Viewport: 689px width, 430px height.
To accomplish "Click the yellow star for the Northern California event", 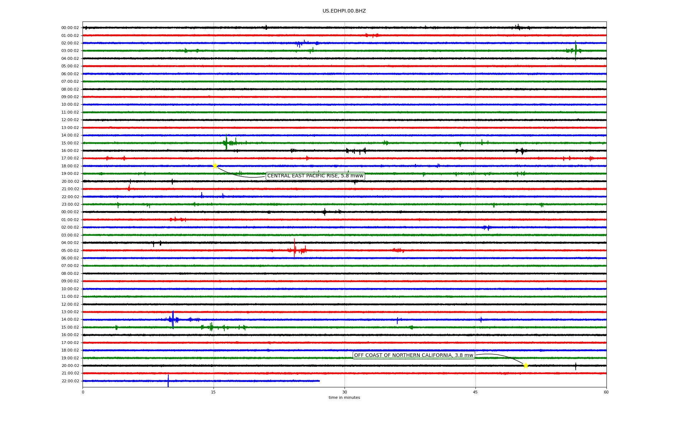I will click(526, 365).
